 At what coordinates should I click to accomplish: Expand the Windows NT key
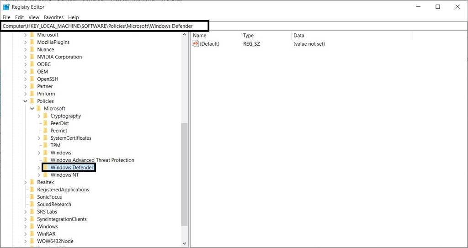tap(39, 175)
